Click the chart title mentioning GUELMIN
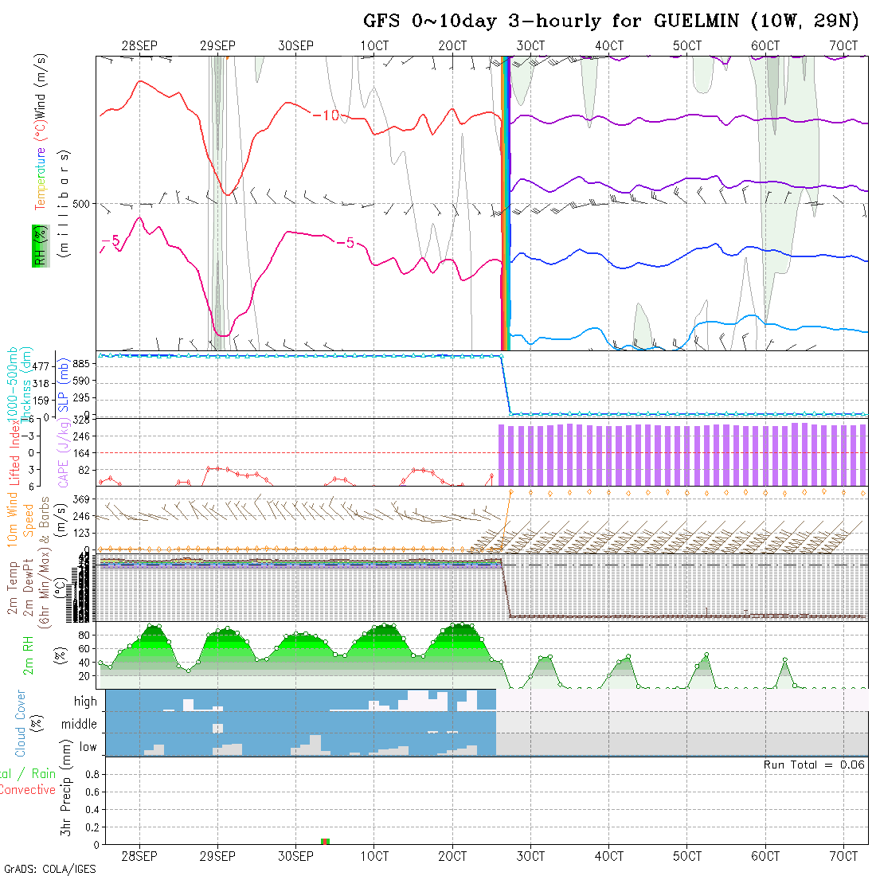The width and height of the screenshot is (876, 876). pos(611,21)
